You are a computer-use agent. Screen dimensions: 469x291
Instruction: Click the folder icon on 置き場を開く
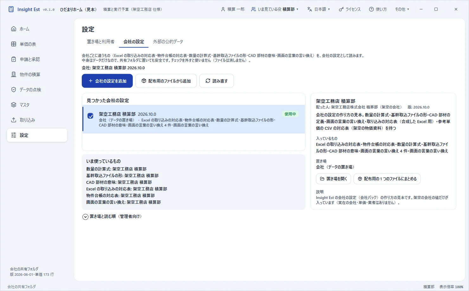tap(322, 179)
